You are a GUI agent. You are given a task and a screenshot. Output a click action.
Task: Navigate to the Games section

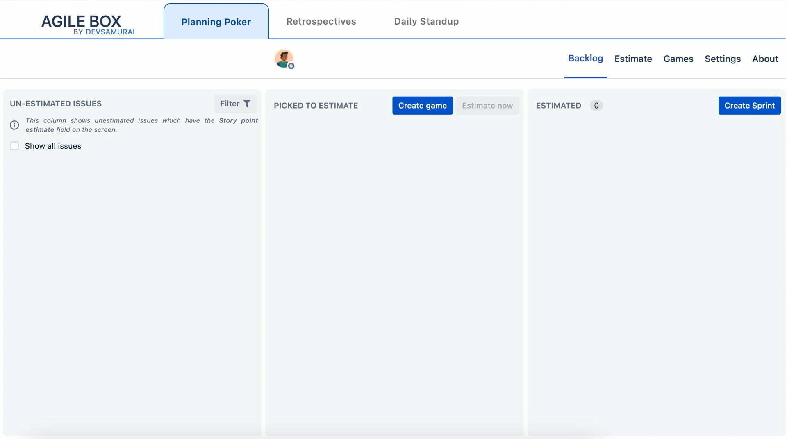678,59
